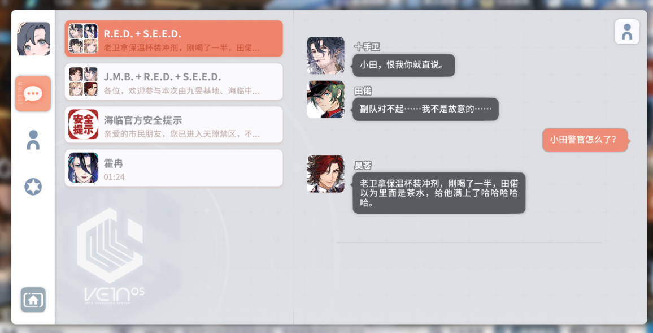Click the home icon at bottom left
This screenshot has height=333, width=653.
click(x=33, y=300)
